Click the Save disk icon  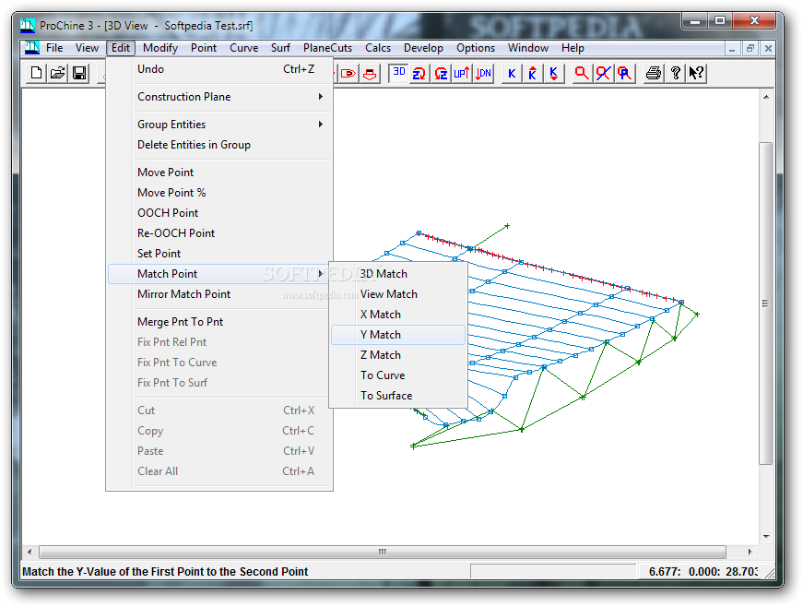pos(79,73)
